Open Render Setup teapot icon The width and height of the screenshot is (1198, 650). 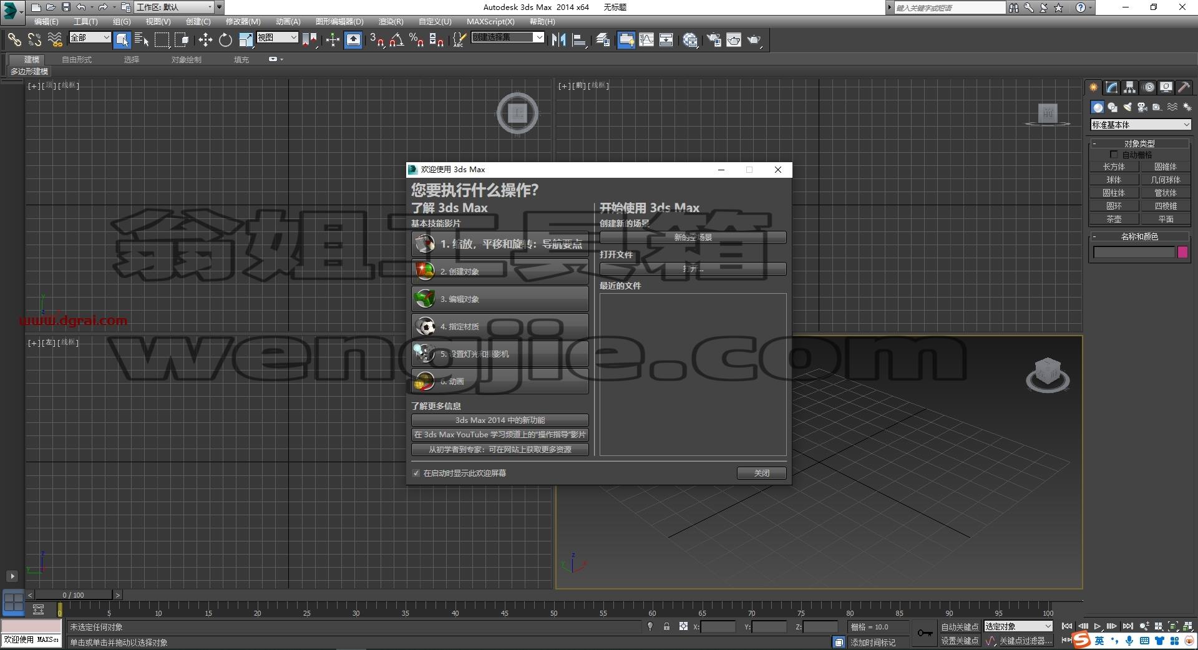coord(714,40)
